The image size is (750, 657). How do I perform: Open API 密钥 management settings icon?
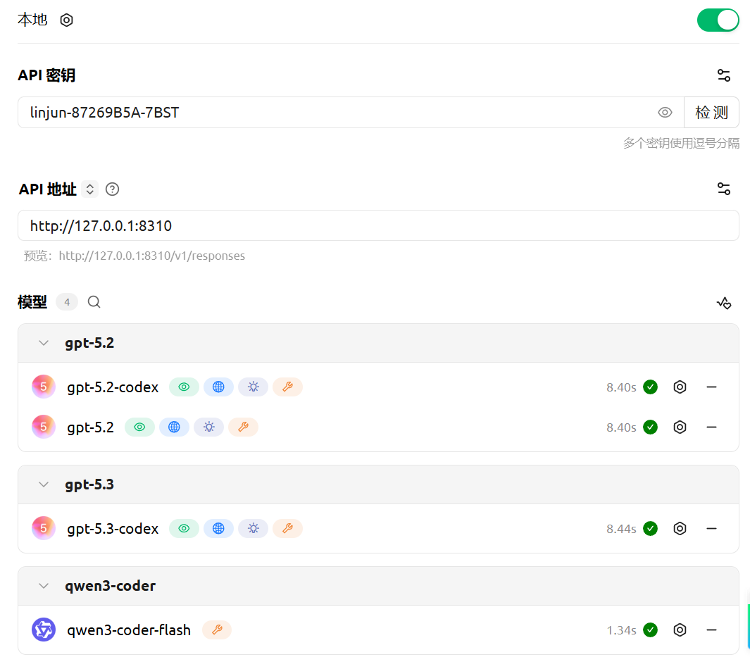[x=723, y=75]
